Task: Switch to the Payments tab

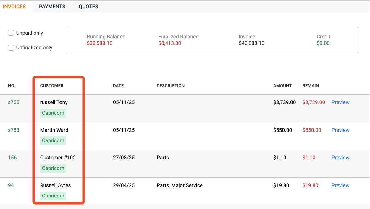Action: [52, 7]
